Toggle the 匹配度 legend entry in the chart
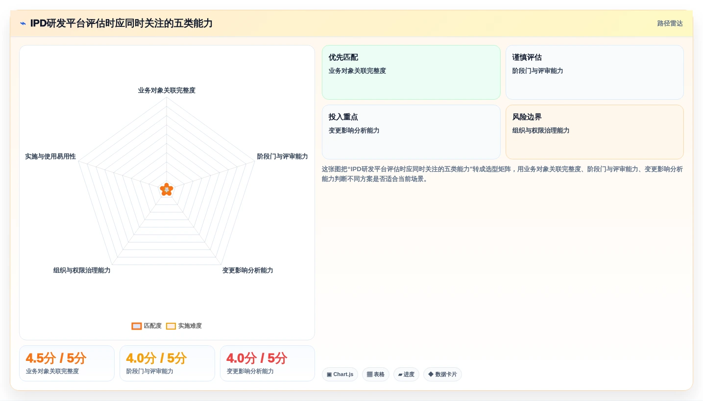 click(x=146, y=326)
